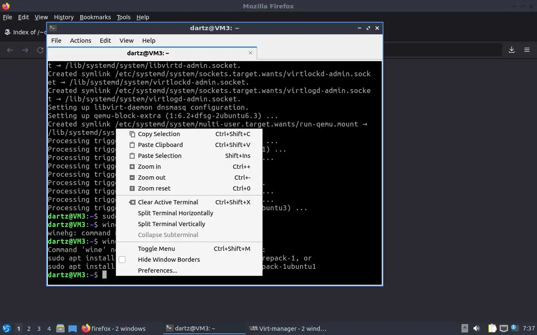Click the terminal icon in title bar
537x335 pixels.
click(52, 28)
